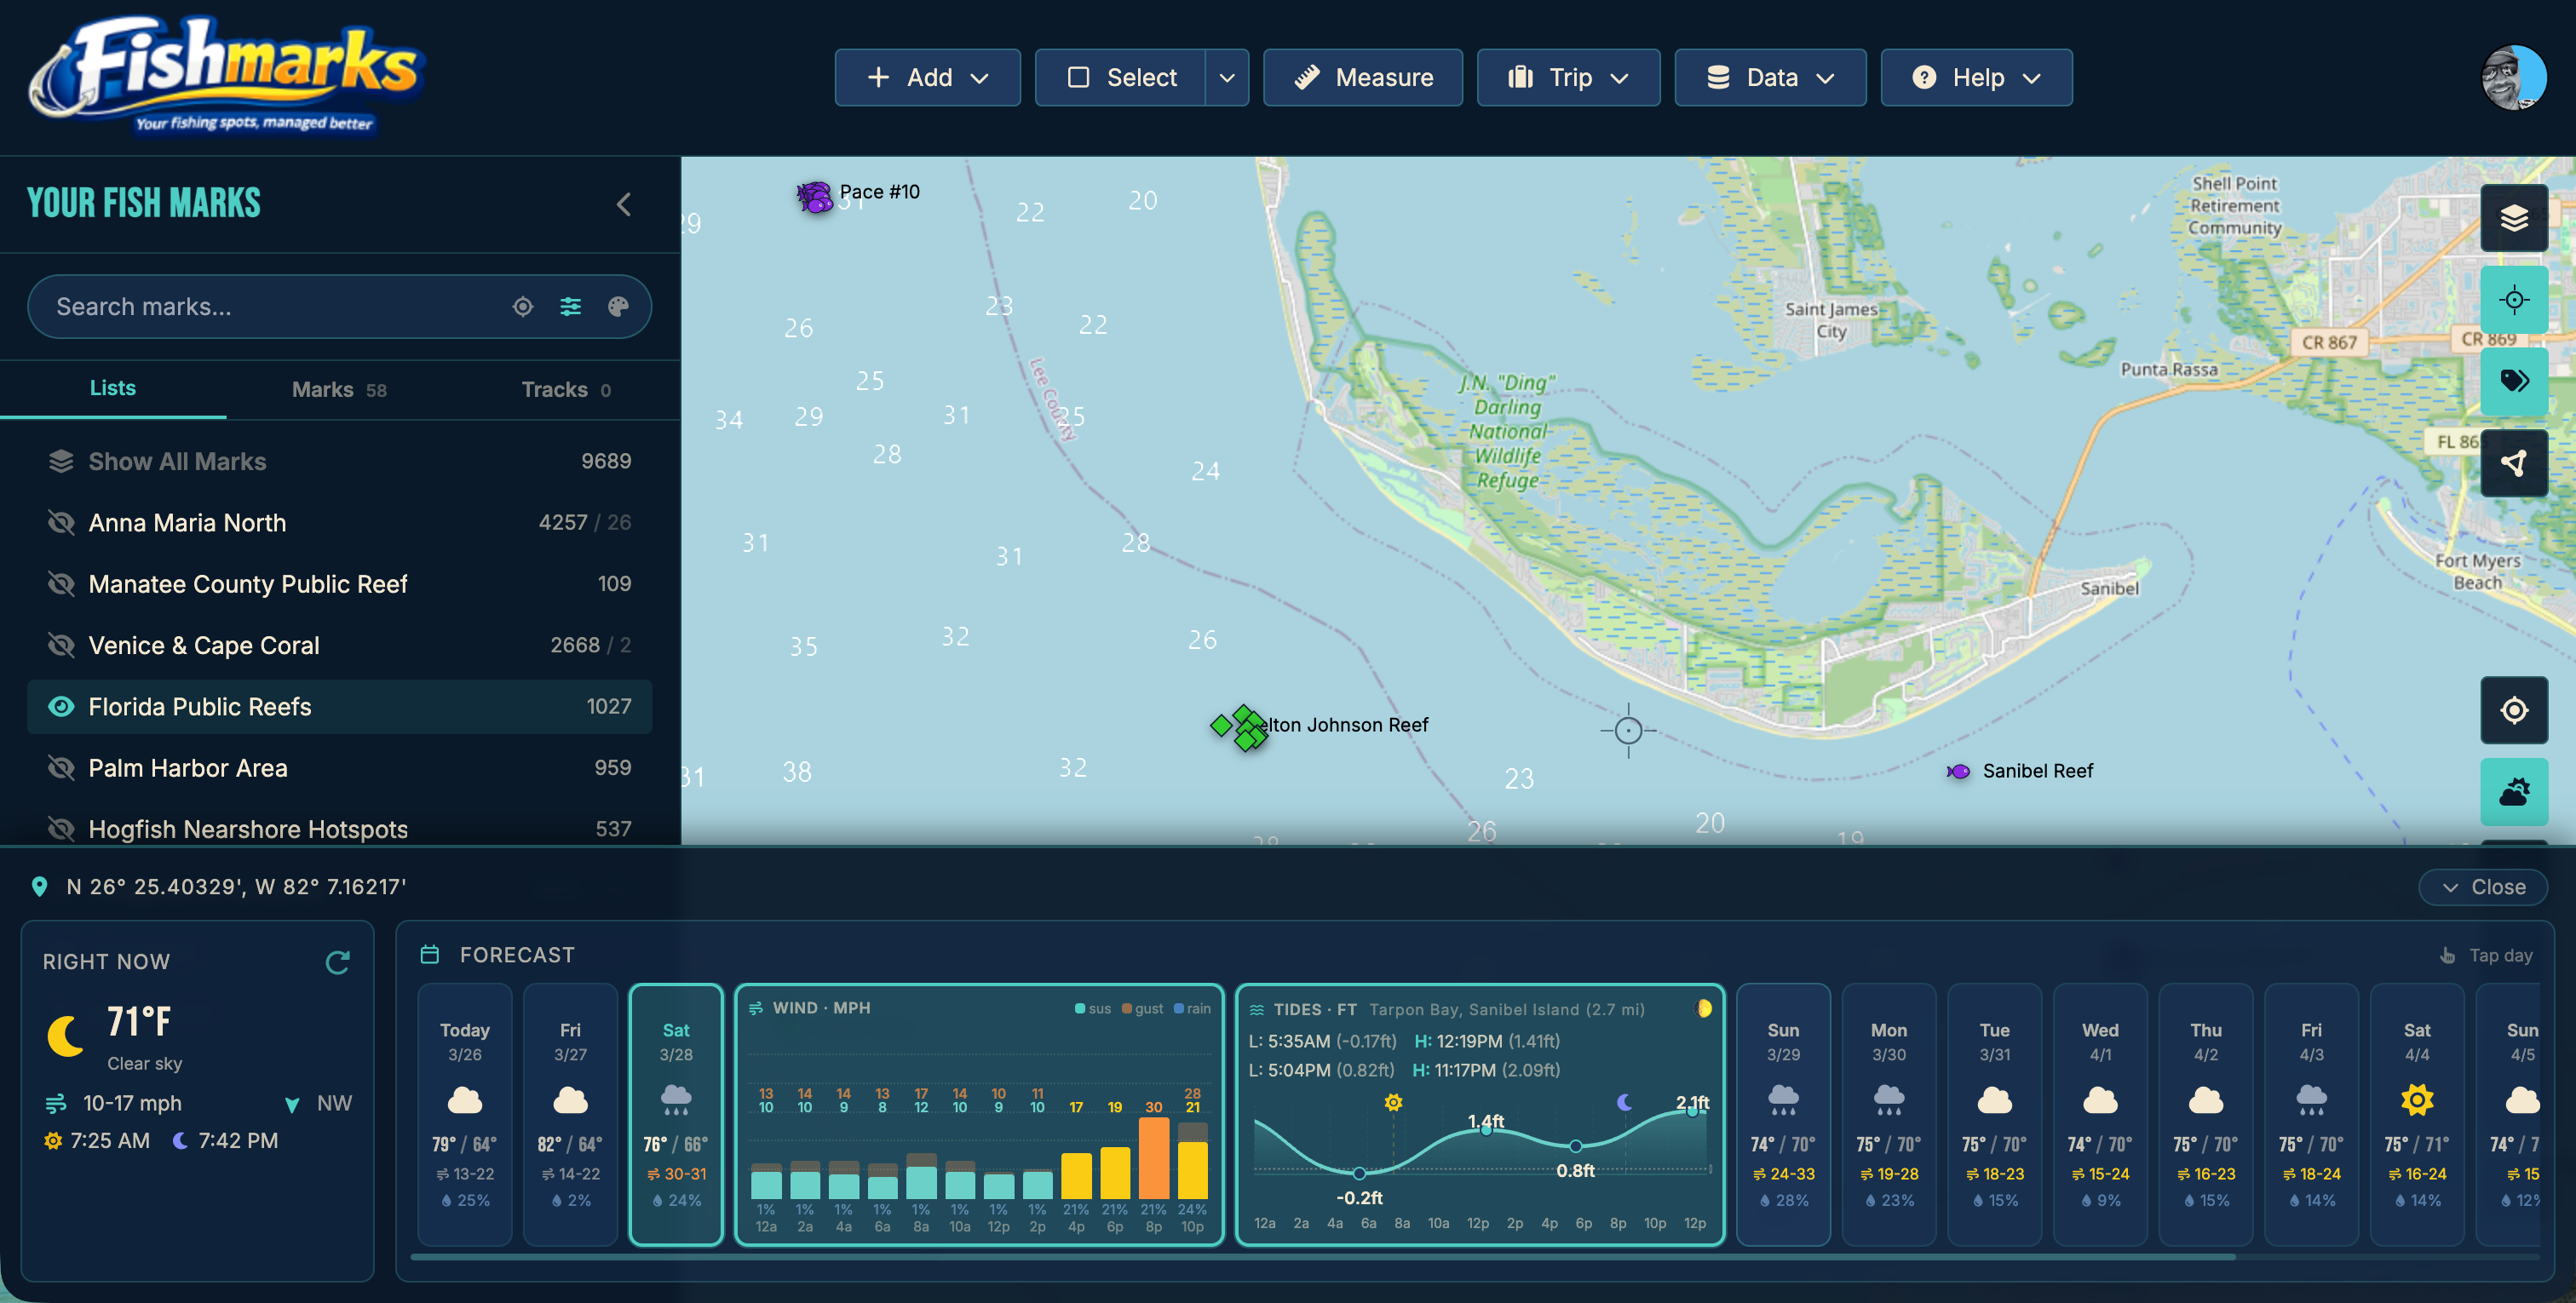Show the Palm Harbor Area marks
2576x1303 pixels.
62,767
